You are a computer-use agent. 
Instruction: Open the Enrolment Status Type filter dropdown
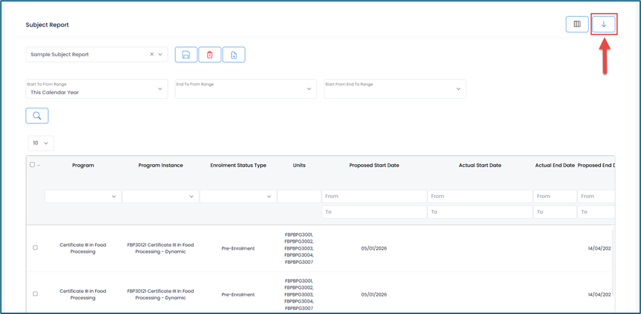click(x=238, y=197)
